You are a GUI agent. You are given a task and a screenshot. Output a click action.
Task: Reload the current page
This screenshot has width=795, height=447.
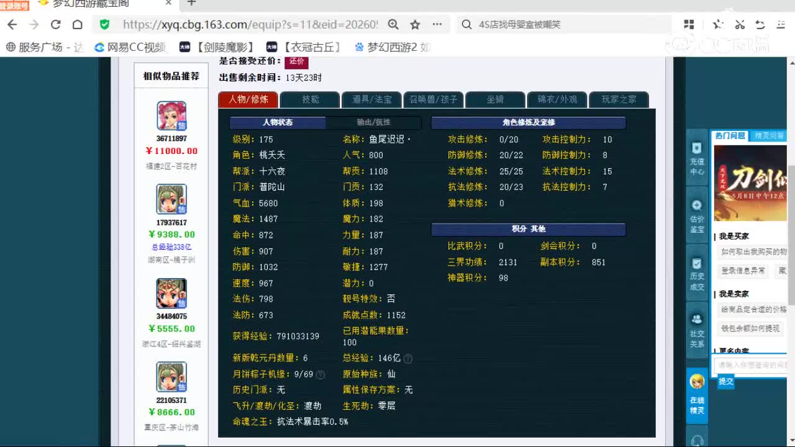(55, 25)
